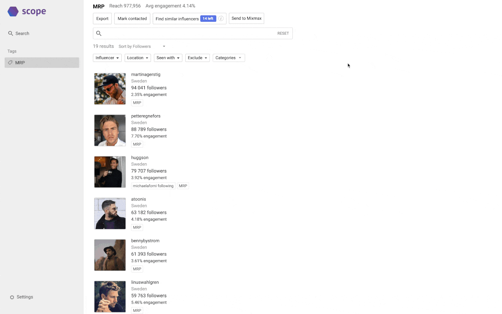
Task: Click the martinagerstig username
Action: 146,75
